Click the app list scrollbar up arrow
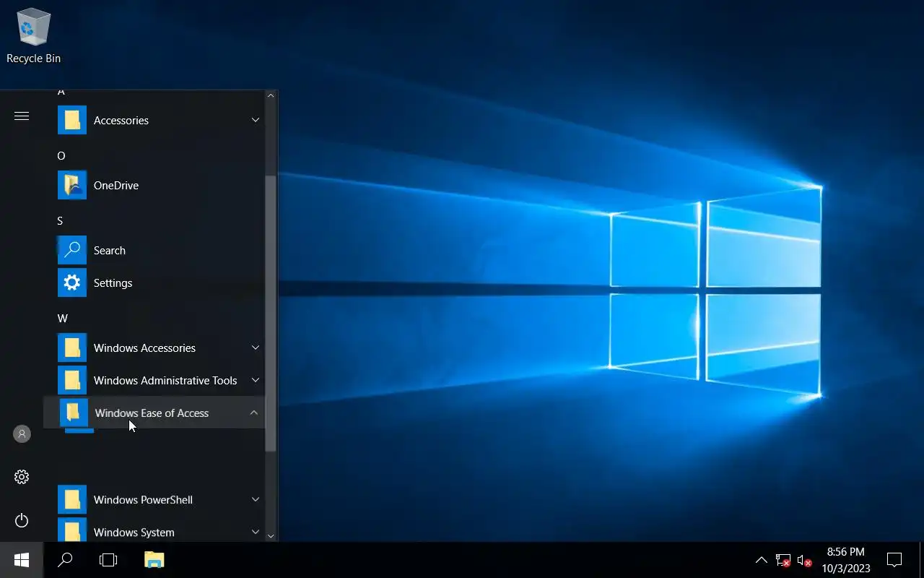 271,95
